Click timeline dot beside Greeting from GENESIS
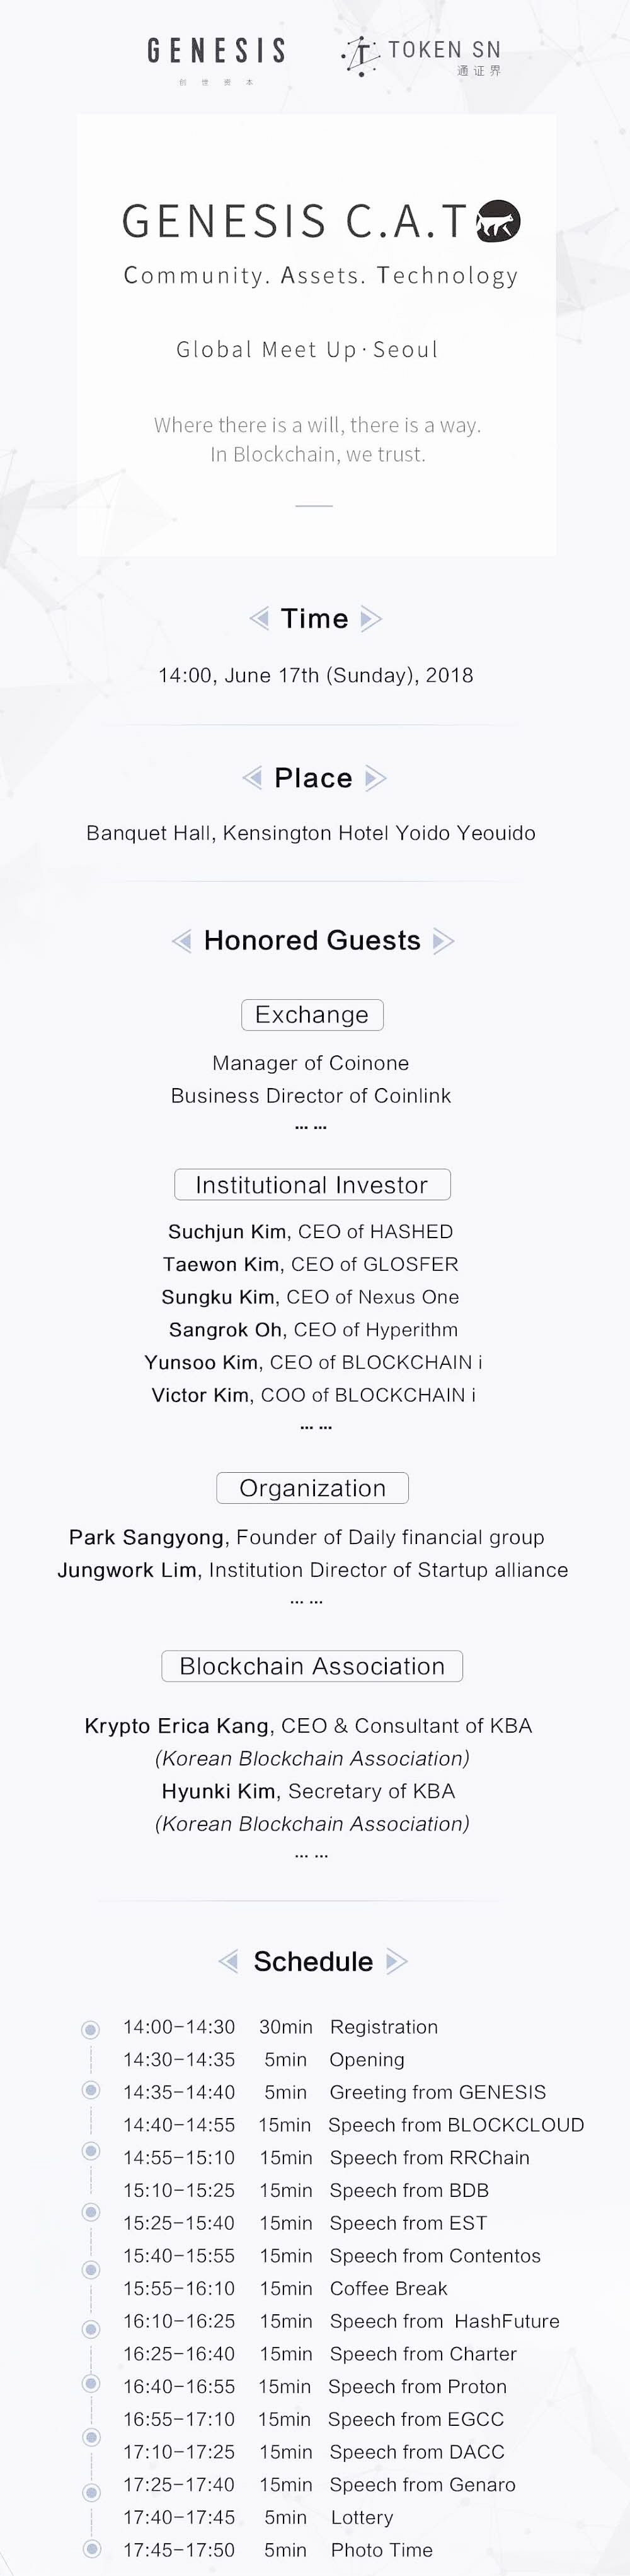 91,2089
